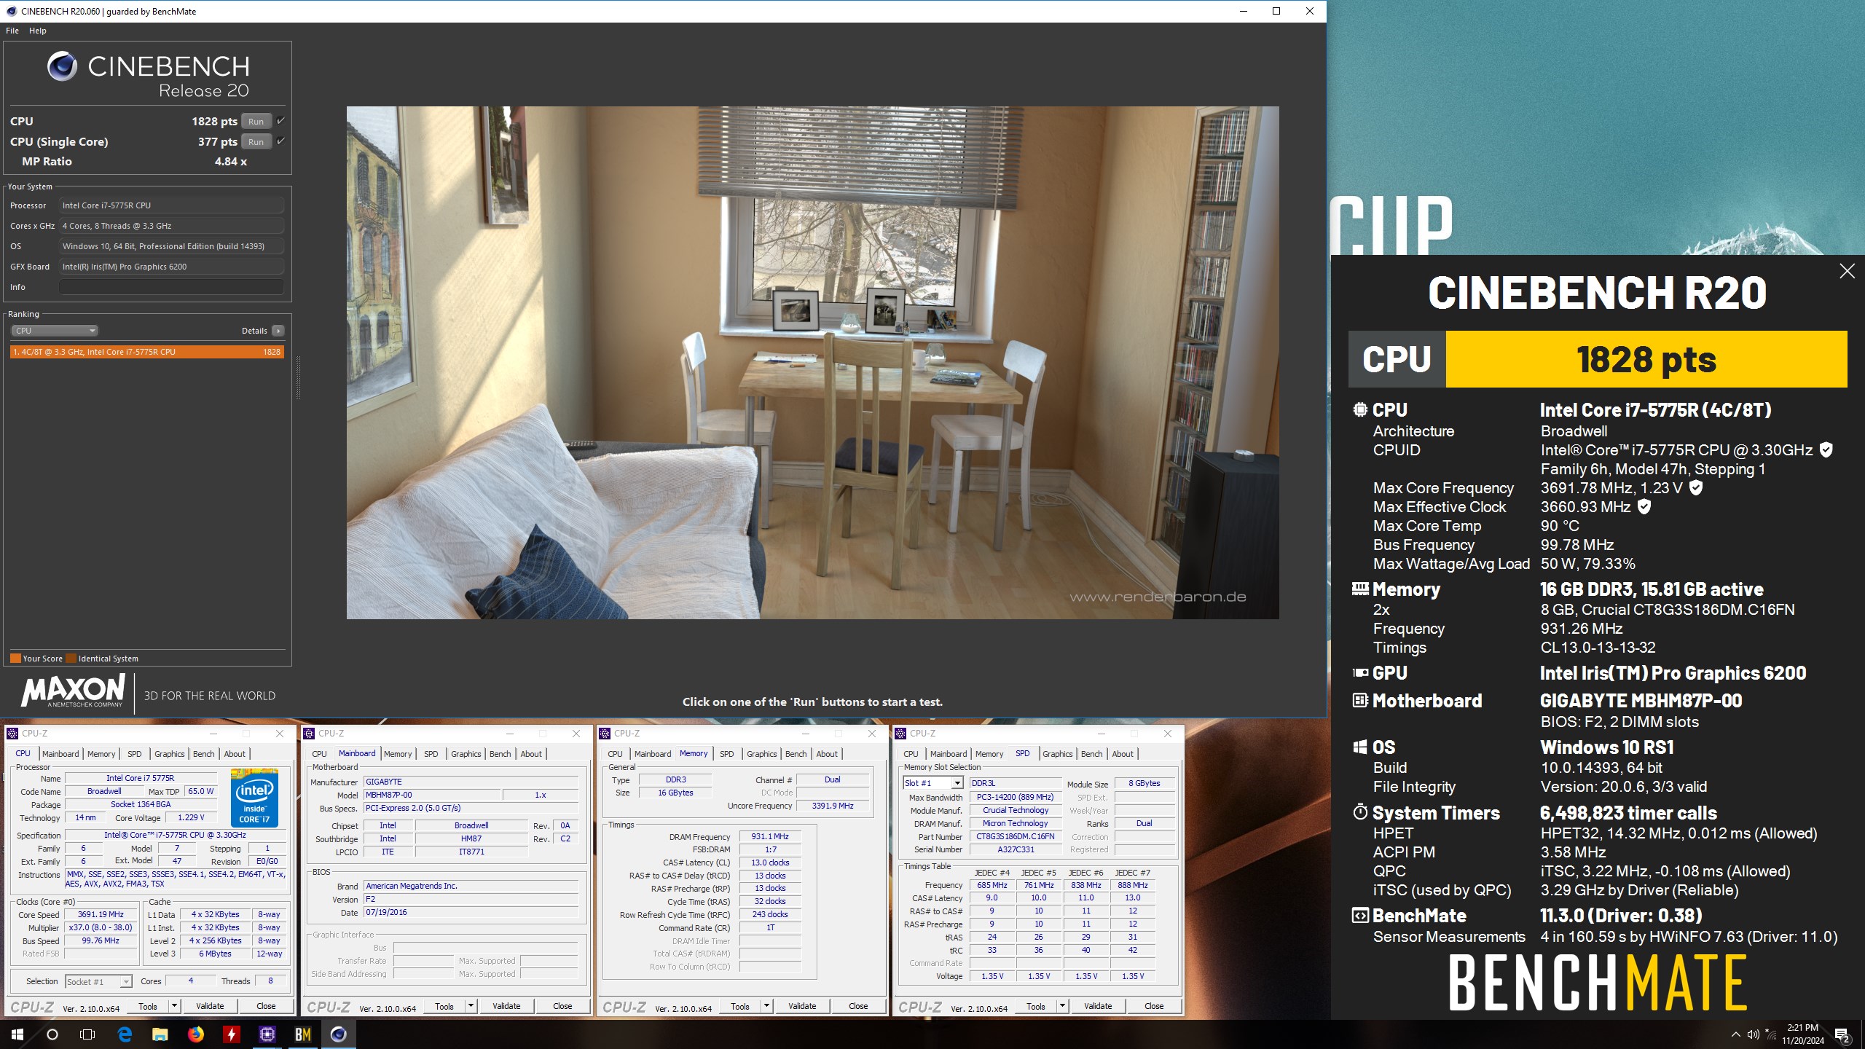The width and height of the screenshot is (1865, 1049).
Task: Open Wi-Fi network status icon
Action: point(1770,1034)
